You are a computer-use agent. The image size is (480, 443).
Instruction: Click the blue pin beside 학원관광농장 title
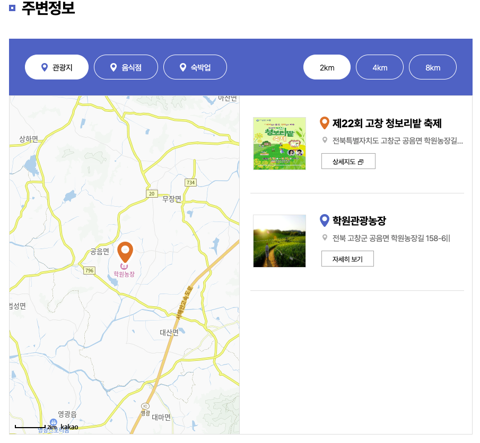[325, 220]
